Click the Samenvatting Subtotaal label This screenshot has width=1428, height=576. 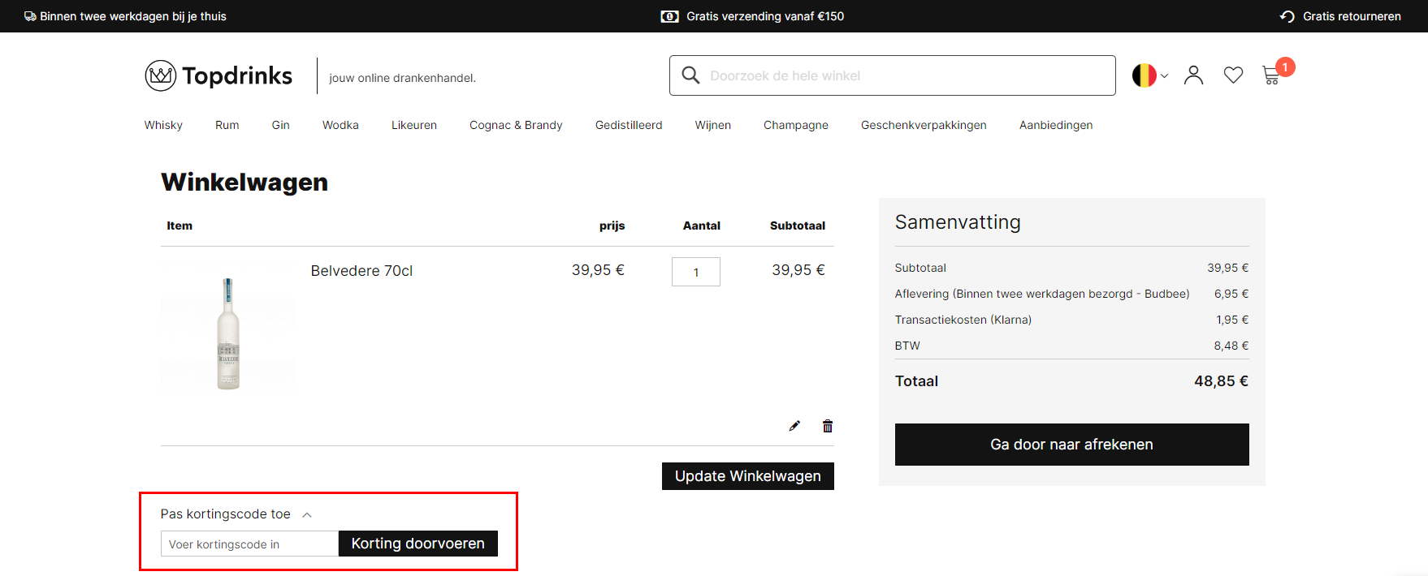pyautogui.click(x=920, y=268)
